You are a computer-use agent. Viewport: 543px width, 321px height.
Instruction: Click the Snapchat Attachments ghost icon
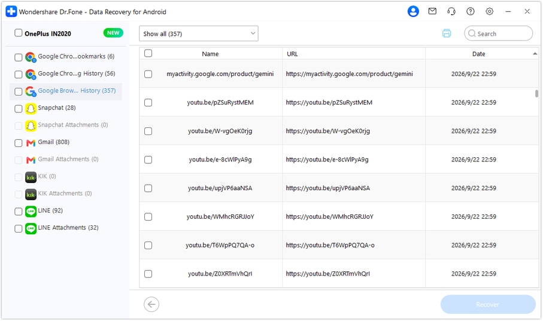pos(31,126)
